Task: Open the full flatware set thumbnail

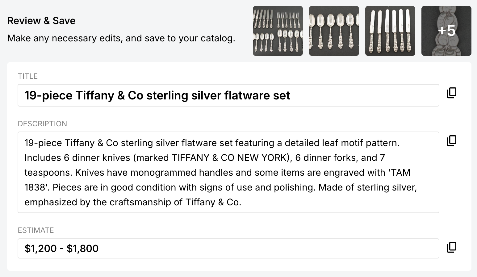Action: click(278, 31)
